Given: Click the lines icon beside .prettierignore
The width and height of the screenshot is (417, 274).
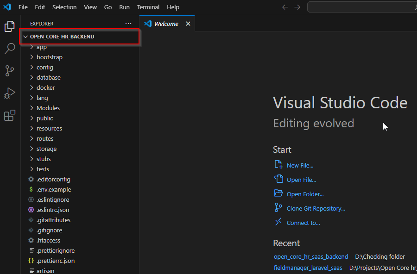Looking at the screenshot, I should 32,250.
